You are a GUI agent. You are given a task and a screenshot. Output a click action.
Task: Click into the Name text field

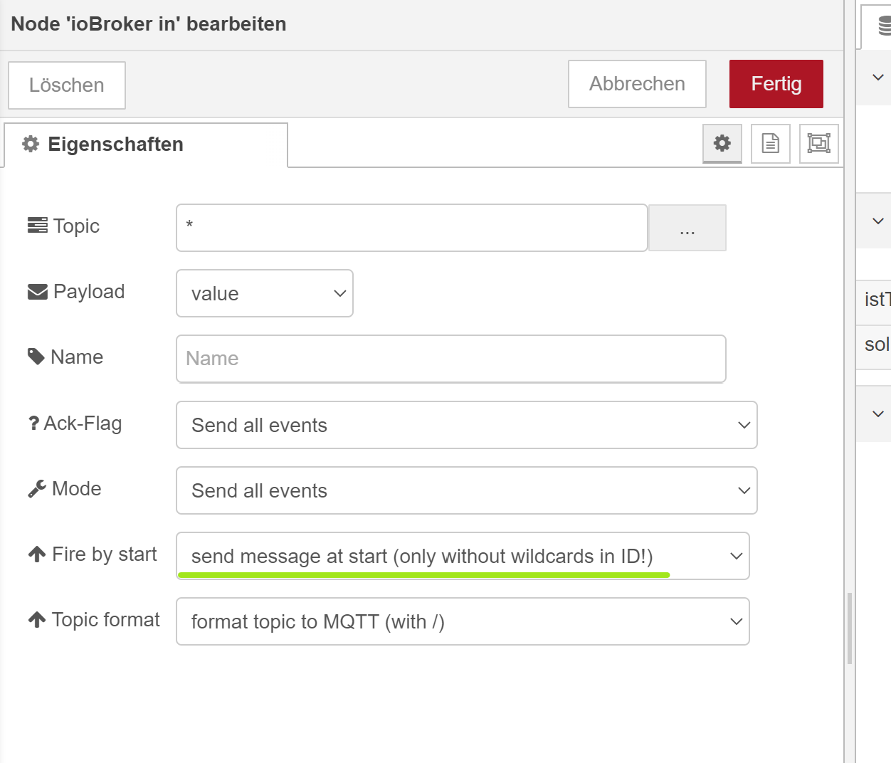451,359
